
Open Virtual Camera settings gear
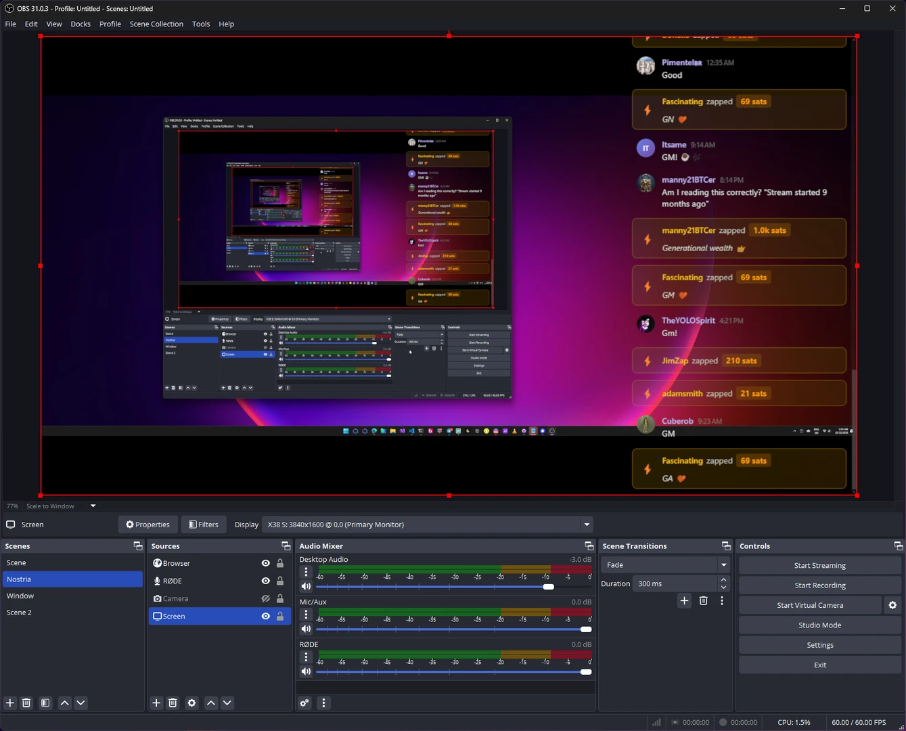point(892,605)
